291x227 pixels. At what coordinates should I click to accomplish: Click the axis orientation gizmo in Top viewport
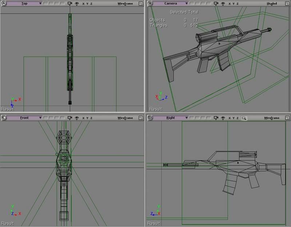coord(15,102)
